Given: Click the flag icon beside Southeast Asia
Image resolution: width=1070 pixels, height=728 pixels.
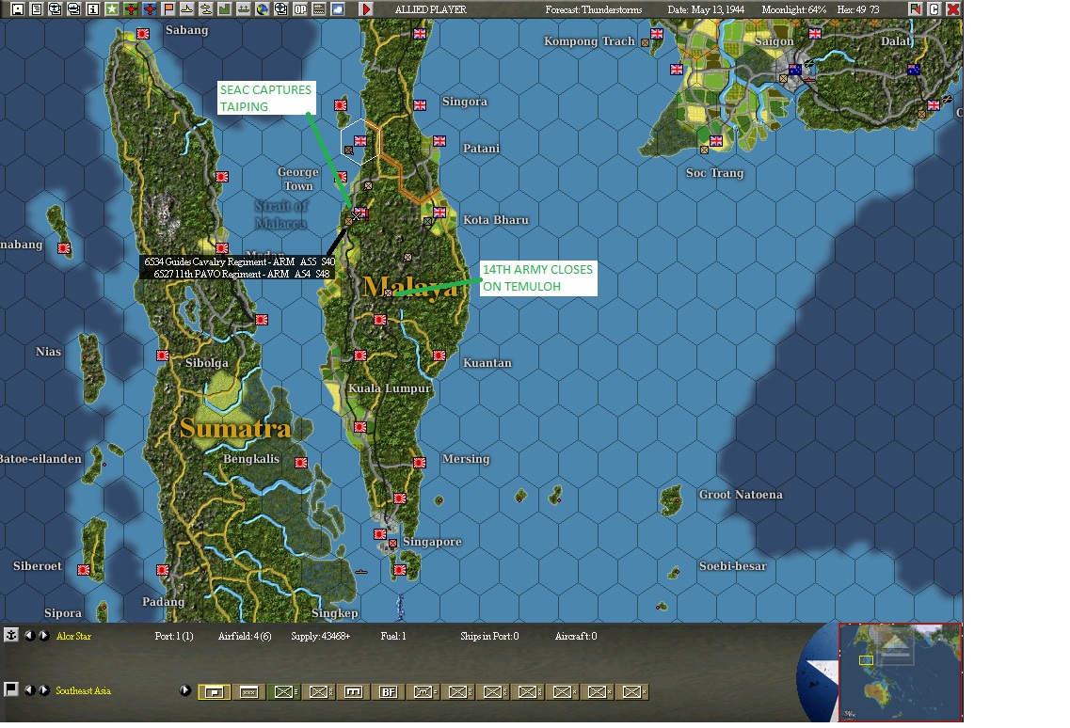Looking at the screenshot, I should point(11,689).
